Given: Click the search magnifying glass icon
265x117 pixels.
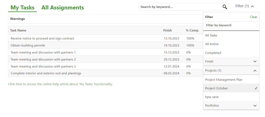Looking at the screenshot, I should (225, 7).
